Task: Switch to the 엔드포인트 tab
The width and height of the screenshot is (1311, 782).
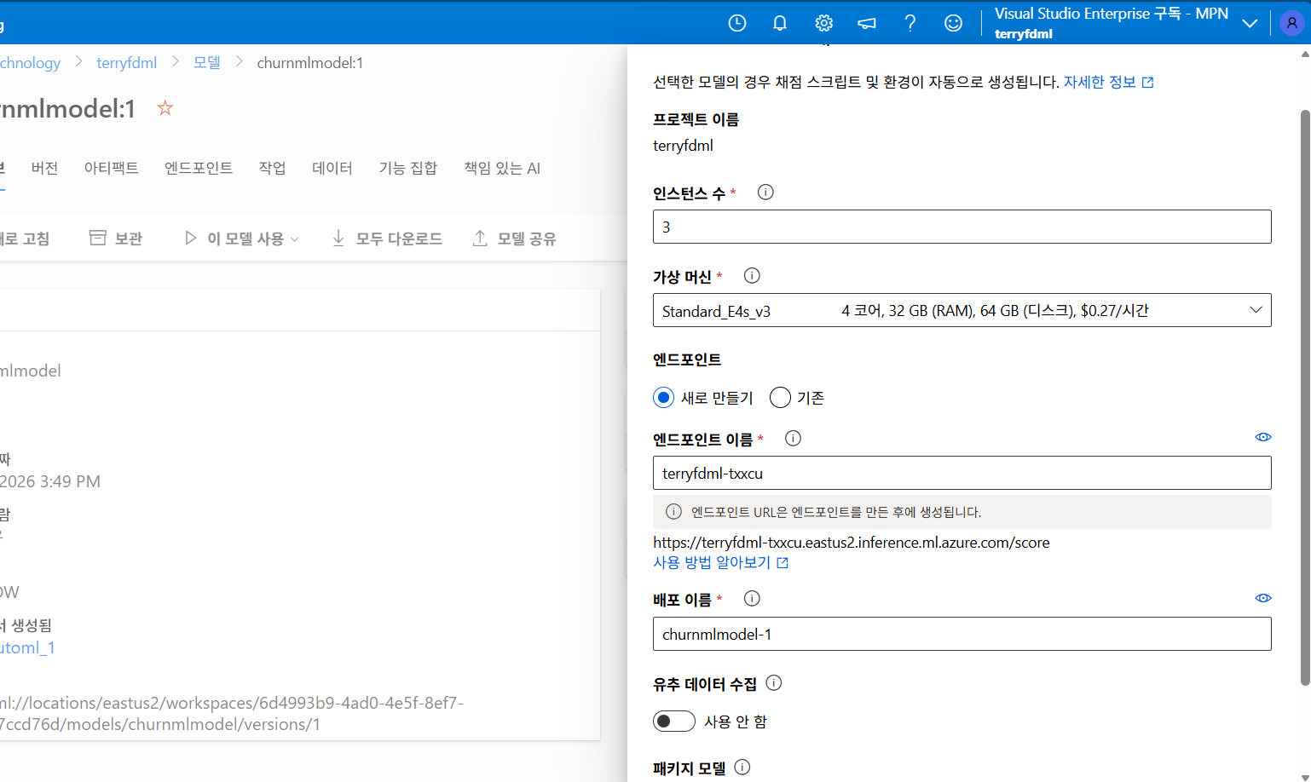Action: tap(198, 168)
